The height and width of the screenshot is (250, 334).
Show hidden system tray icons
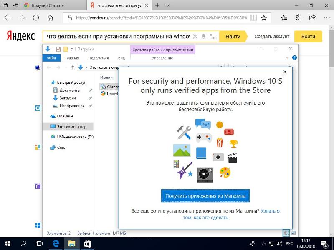coord(264,243)
